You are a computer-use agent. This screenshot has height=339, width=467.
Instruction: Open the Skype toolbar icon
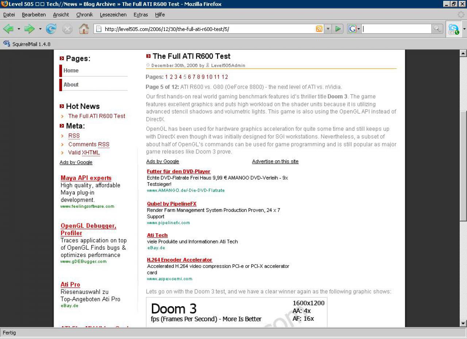click(454, 29)
